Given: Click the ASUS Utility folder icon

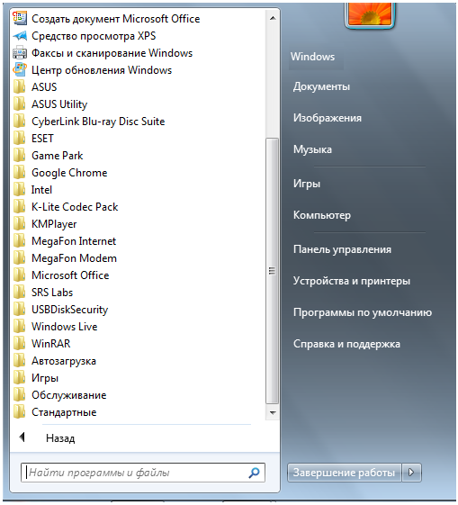Looking at the screenshot, I should tap(20, 104).
